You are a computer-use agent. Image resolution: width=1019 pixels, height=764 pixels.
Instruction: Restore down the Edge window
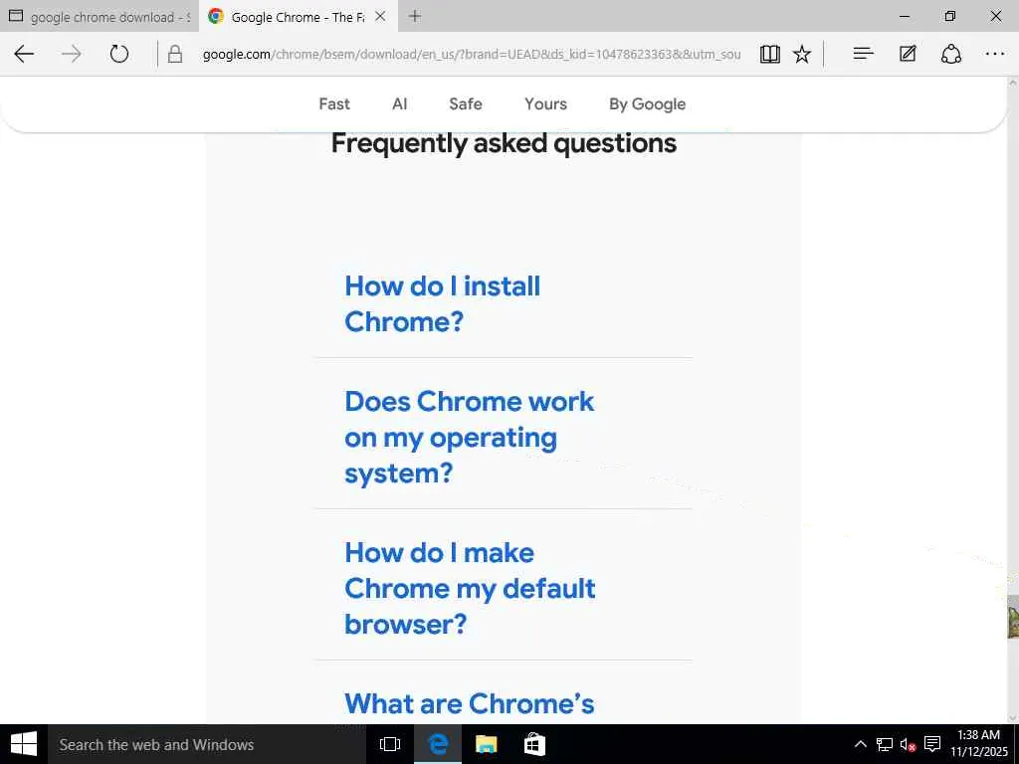click(950, 16)
